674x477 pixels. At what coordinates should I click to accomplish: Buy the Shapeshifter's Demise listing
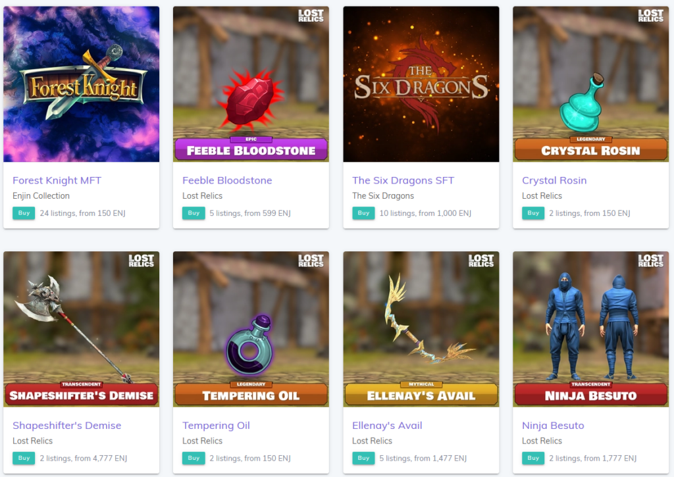point(24,458)
